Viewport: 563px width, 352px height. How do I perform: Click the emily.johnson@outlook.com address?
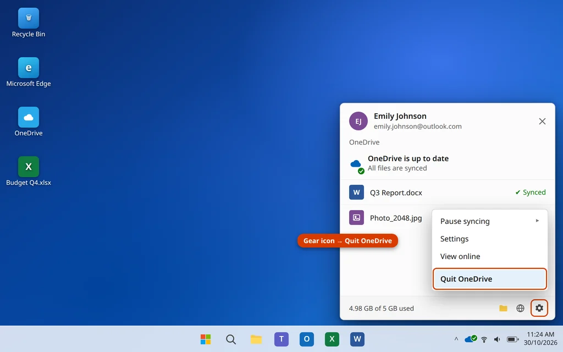418,127
